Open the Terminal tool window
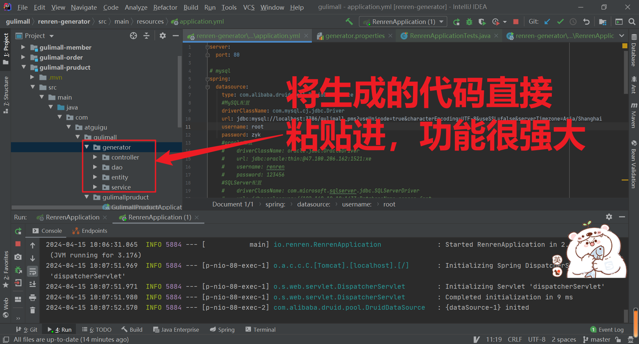Viewport: 639px width, 344px height. tap(261, 330)
